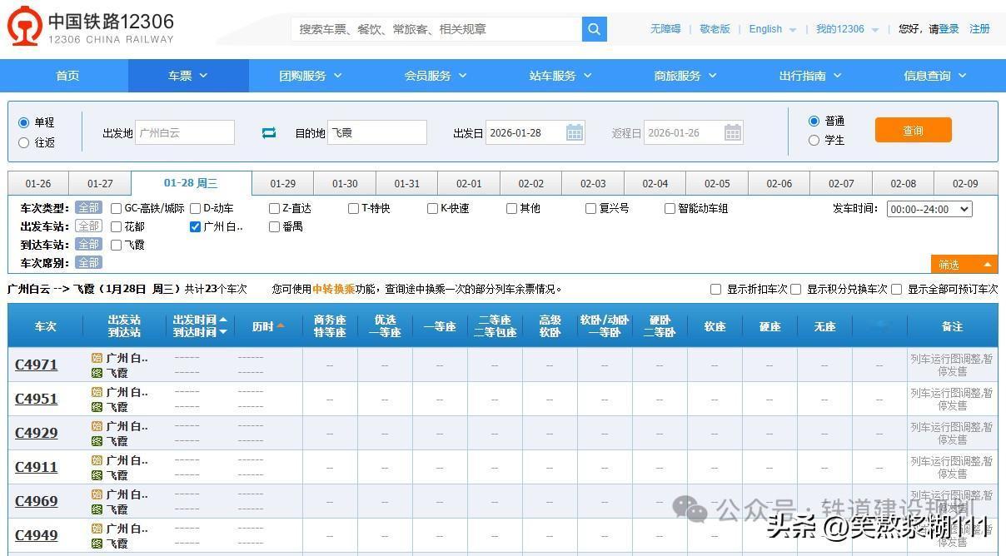1006x556 pixels.
Task: Open train number C4971 link
Action: (37, 365)
